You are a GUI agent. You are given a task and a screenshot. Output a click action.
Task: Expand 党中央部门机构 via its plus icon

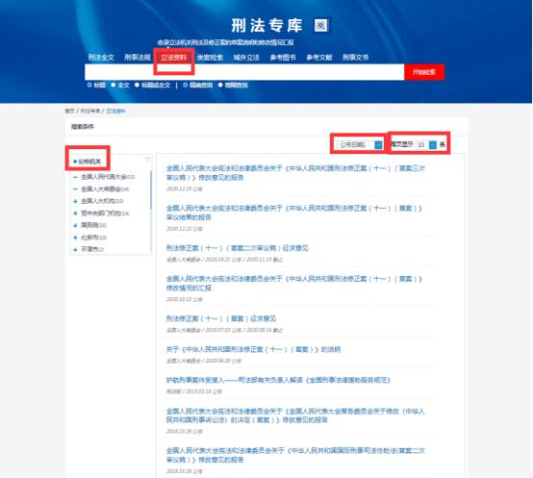[x=75, y=214]
